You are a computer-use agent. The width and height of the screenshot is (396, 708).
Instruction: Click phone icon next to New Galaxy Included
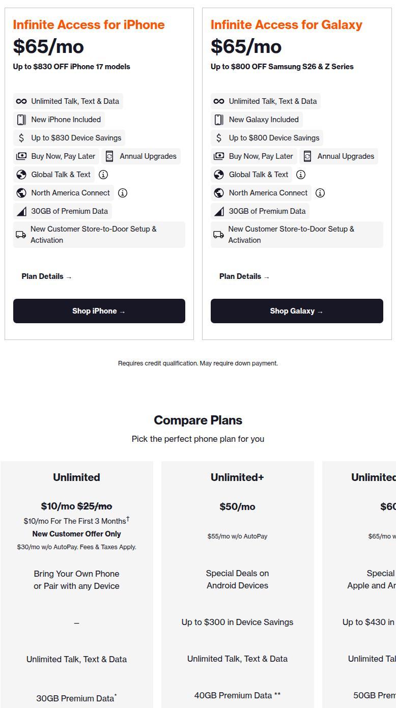(x=218, y=120)
